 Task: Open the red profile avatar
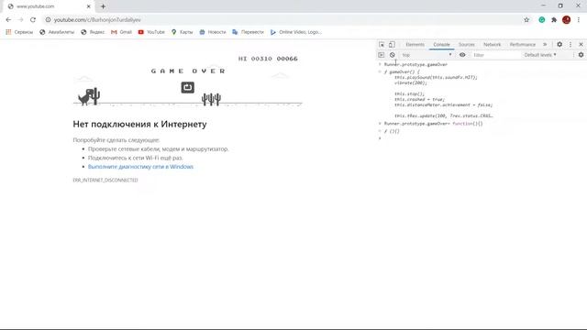567,20
